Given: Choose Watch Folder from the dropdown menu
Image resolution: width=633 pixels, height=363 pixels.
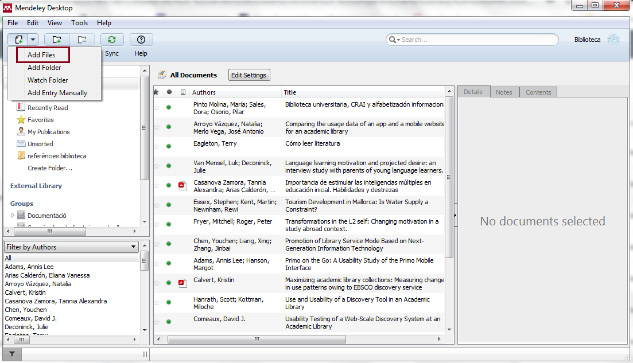Looking at the screenshot, I should point(48,80).
